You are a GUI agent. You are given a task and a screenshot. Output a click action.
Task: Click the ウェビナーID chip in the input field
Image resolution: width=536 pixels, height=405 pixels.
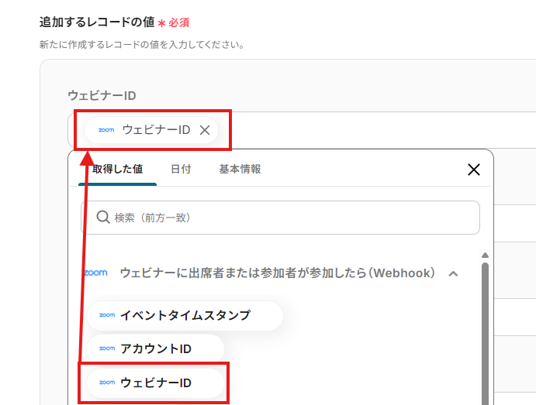click(x=151, y=130)
